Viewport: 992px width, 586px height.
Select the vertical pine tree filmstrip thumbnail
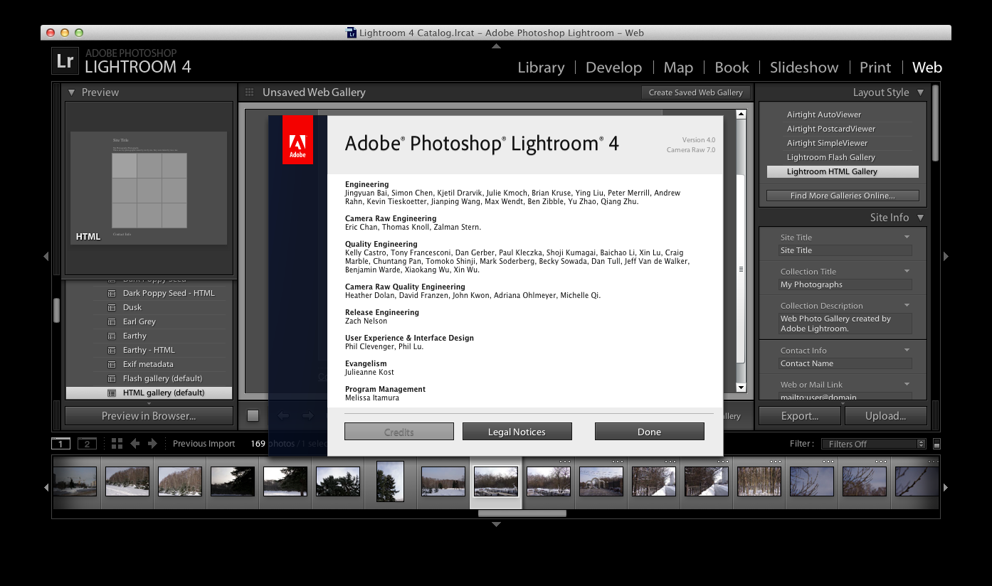coord(390,481)
